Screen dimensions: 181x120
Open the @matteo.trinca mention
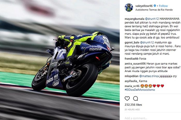pyautogui.click(x=149, y=76)
